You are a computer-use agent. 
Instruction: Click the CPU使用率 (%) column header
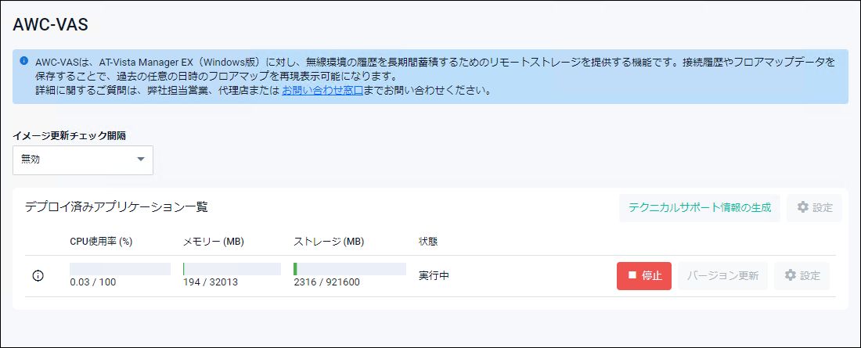101,242
